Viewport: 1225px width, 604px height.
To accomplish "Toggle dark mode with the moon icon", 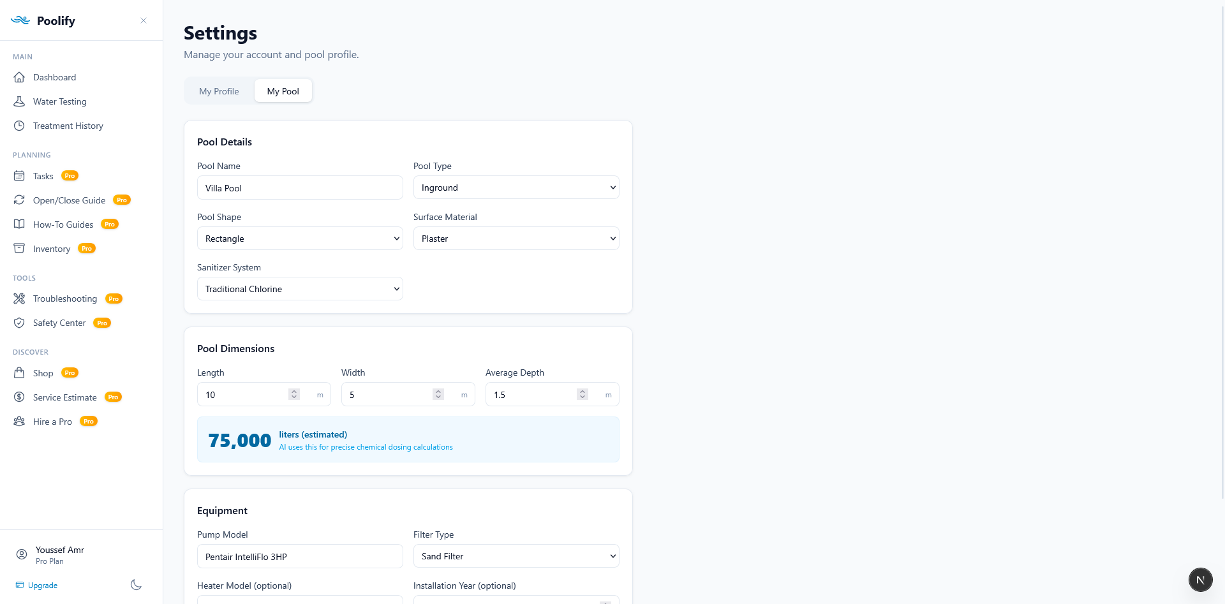I will pos(136,585).
